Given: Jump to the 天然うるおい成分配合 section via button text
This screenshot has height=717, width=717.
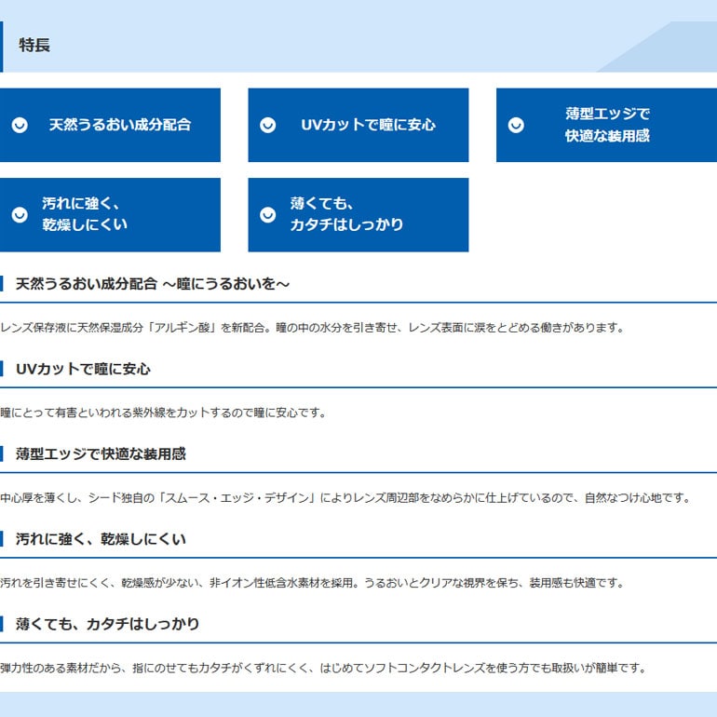Looking at the screenshot, I should (x=119, y=125).
